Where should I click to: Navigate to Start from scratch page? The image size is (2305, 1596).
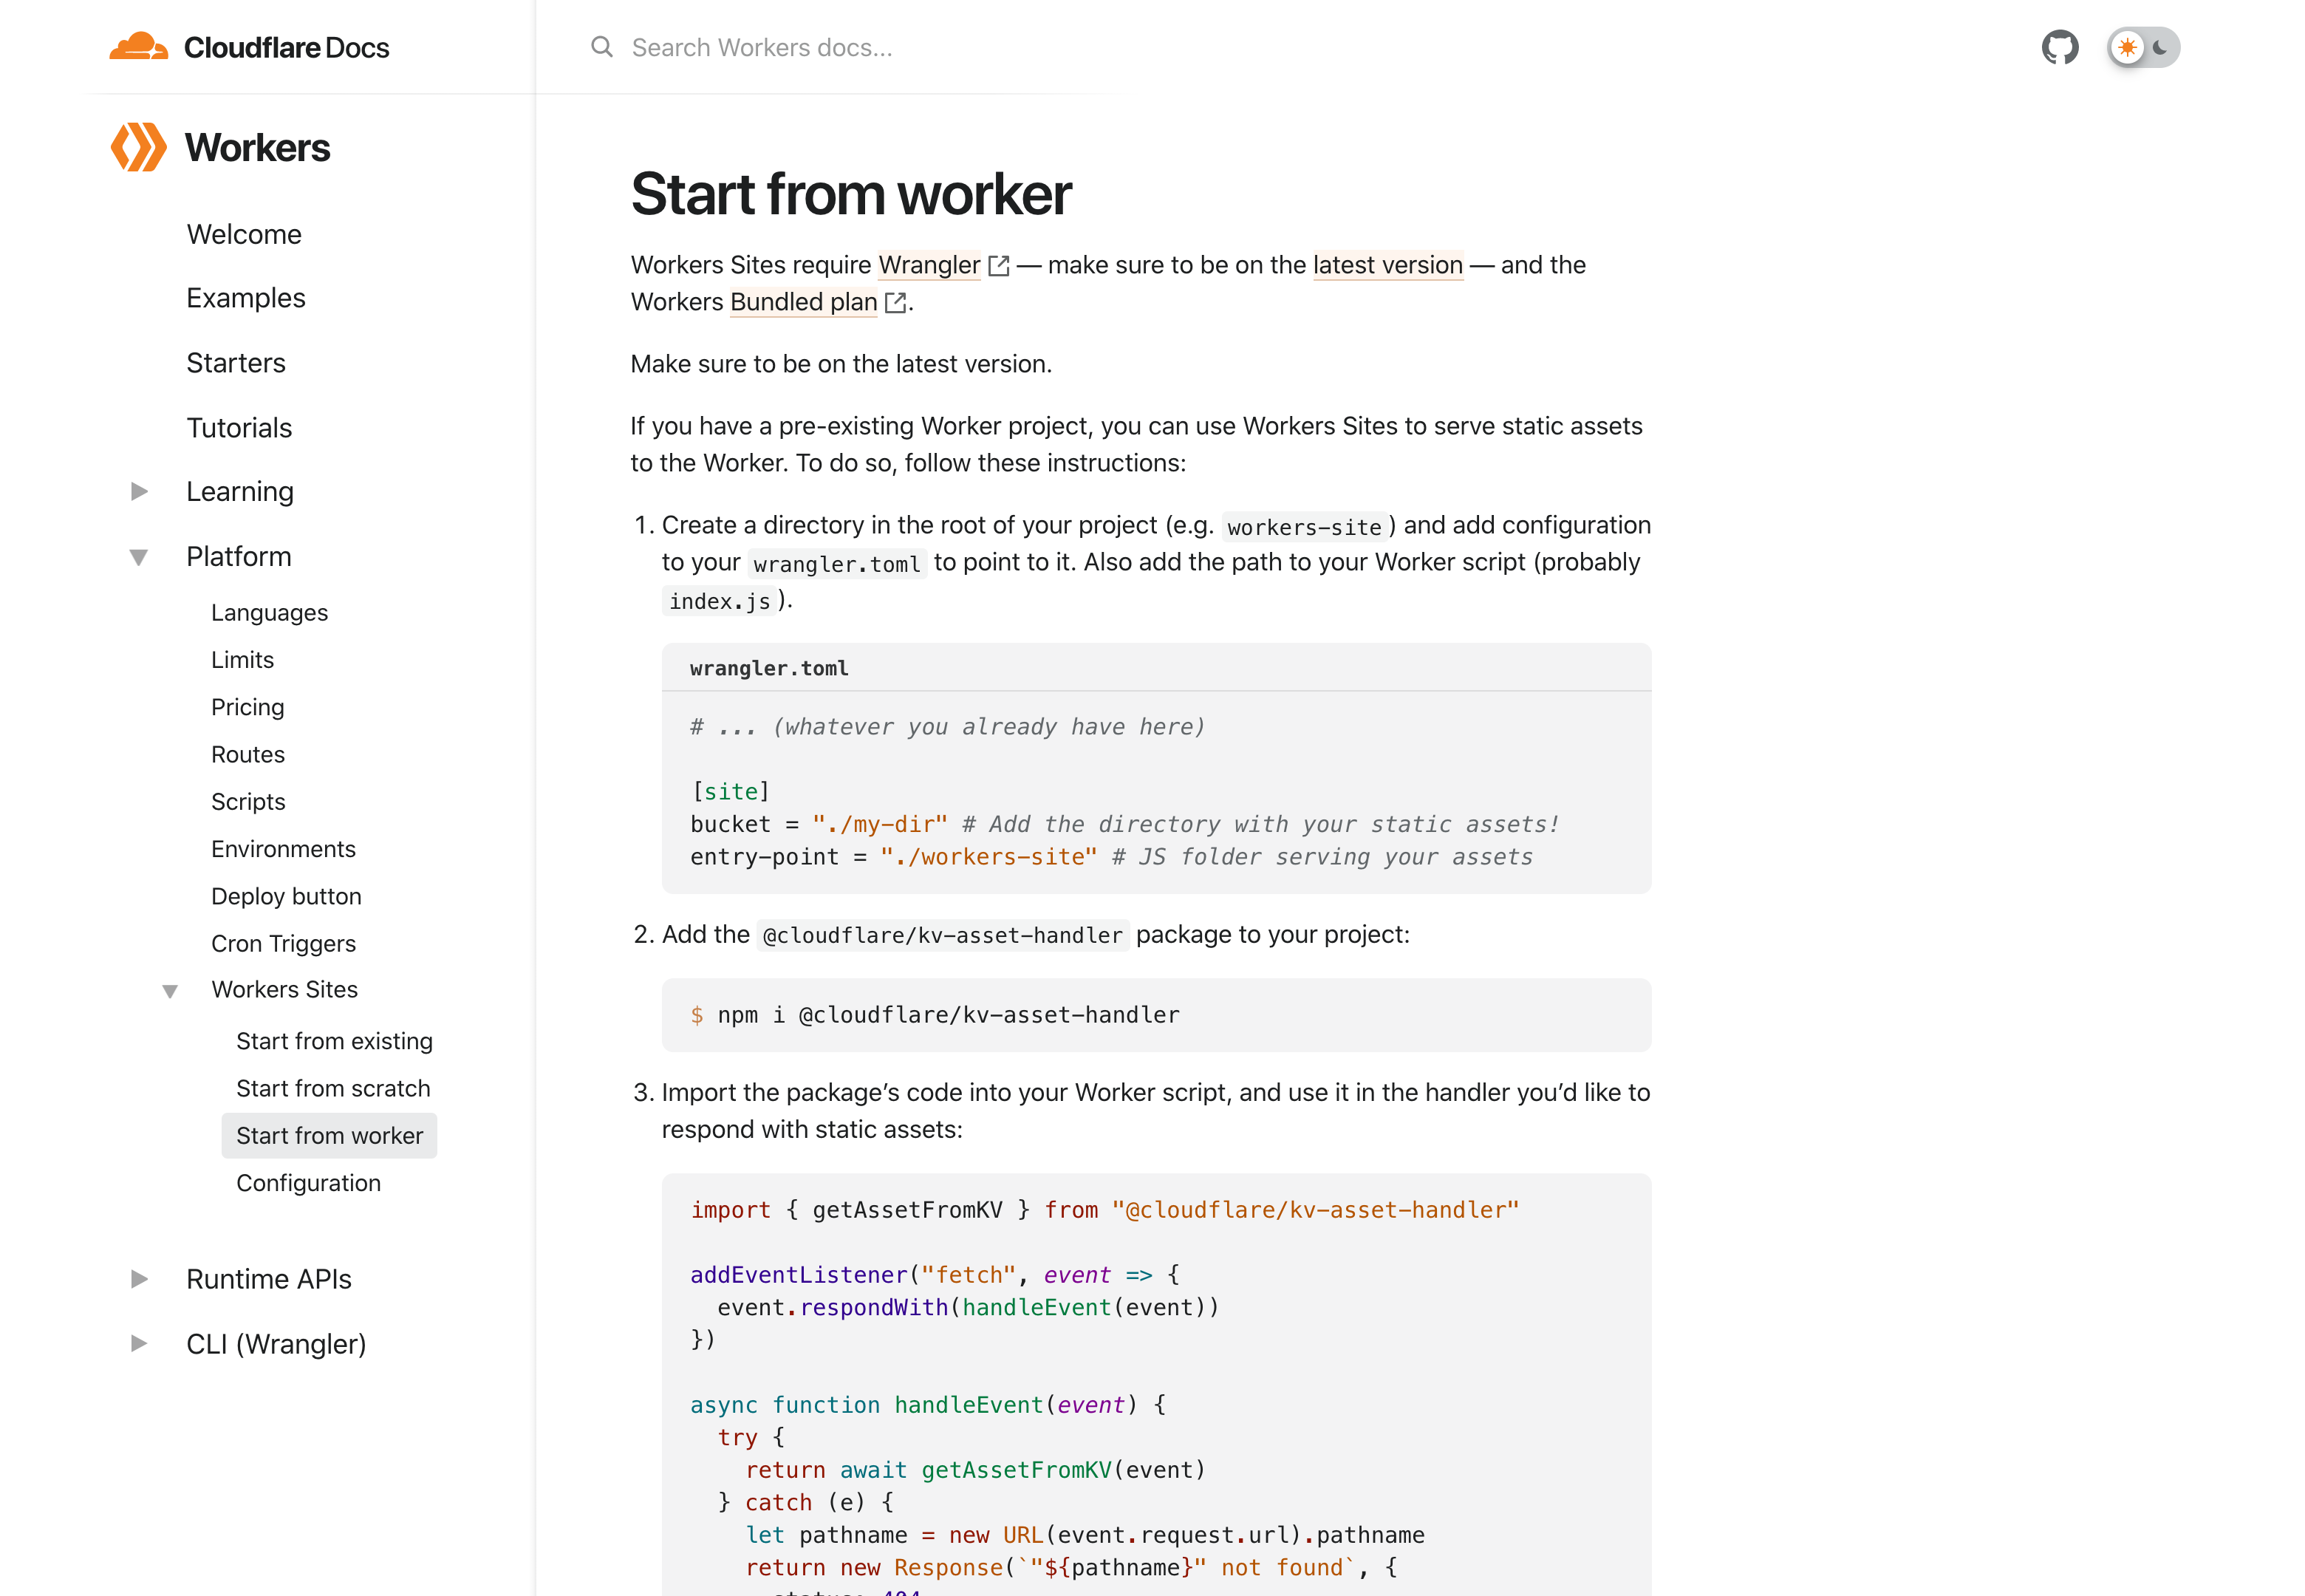(333, 1088)
